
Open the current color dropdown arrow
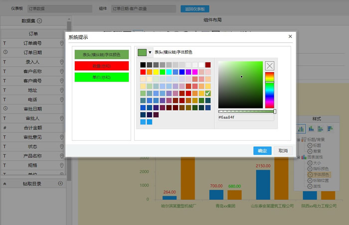[150, 52]
